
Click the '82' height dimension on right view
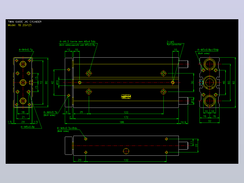234,83
